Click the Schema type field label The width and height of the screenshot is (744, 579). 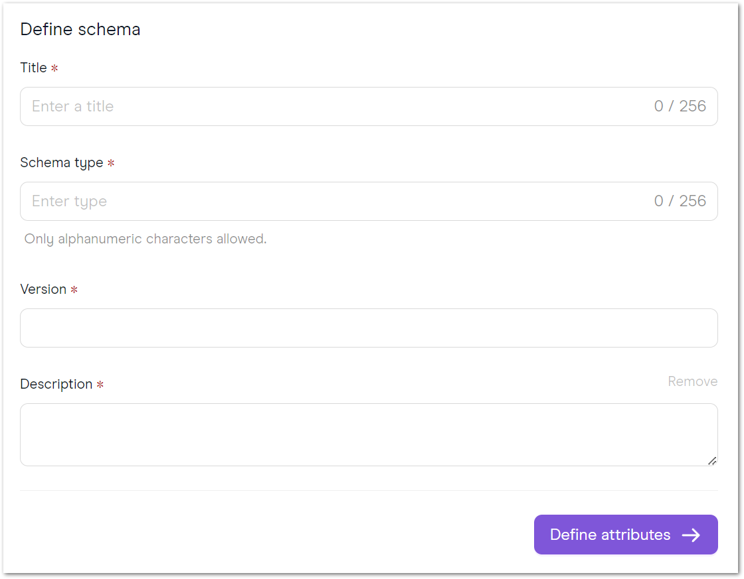(62, 163)
